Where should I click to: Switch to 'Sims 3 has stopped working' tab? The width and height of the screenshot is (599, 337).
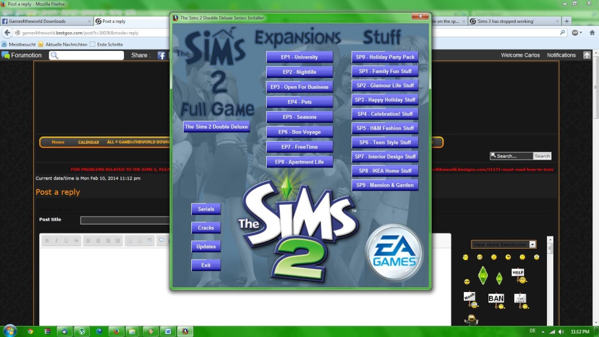[514, 22]
